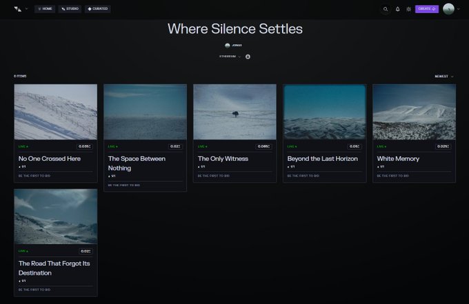Click the price badge on The Only Witness
This screenshot has height=304, width=469.
(263, 146)
